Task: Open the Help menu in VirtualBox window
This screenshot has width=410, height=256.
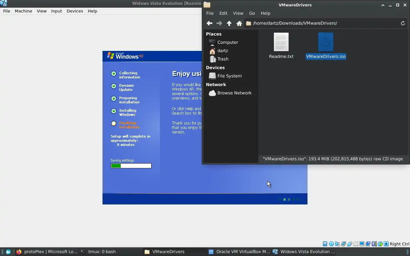Action: [92, 11]
